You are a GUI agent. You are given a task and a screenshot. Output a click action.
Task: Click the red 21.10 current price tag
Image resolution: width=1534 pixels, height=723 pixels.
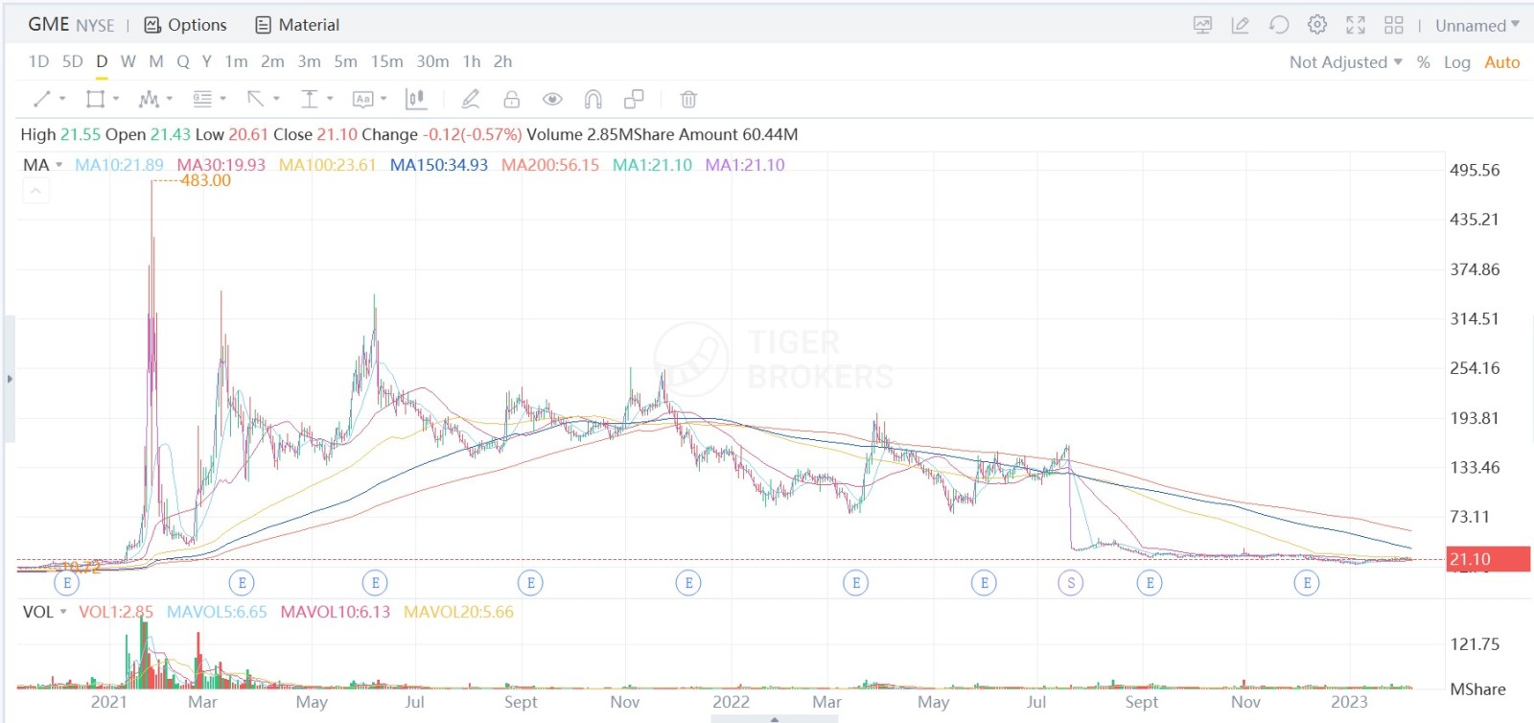pos(1488,559)
